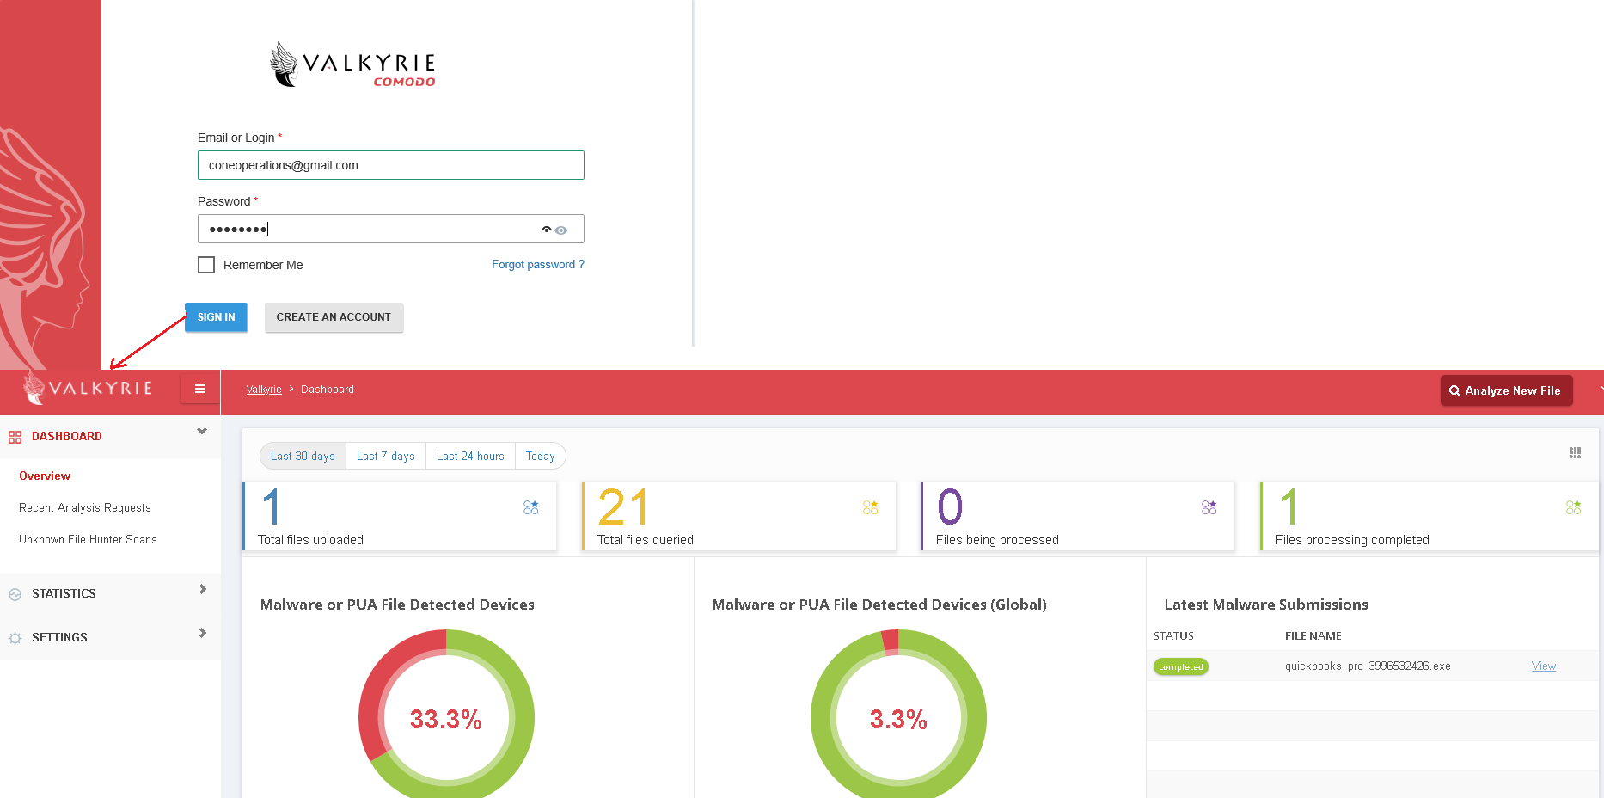
Task: Collapse the DASHBOARD section chevron
Action: point(202,431)
